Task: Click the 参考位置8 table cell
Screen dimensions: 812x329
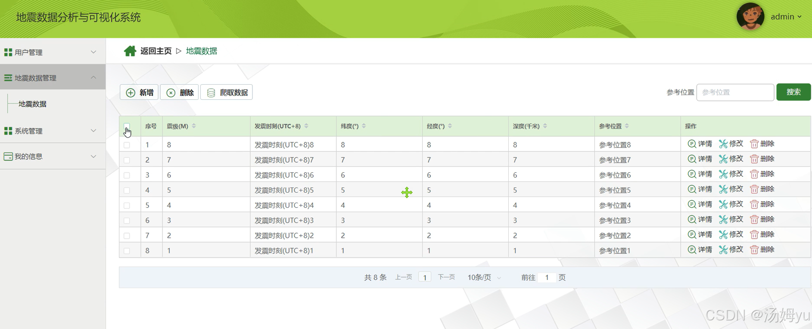Action: (638, 145)
